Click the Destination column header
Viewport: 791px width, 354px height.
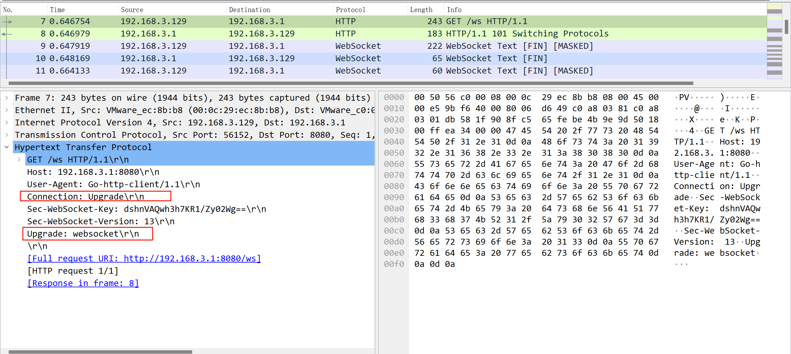click(x=249, y=10)
